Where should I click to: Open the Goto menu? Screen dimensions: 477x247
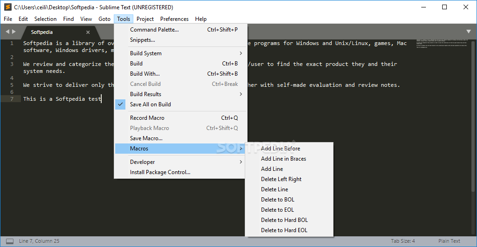105,19
